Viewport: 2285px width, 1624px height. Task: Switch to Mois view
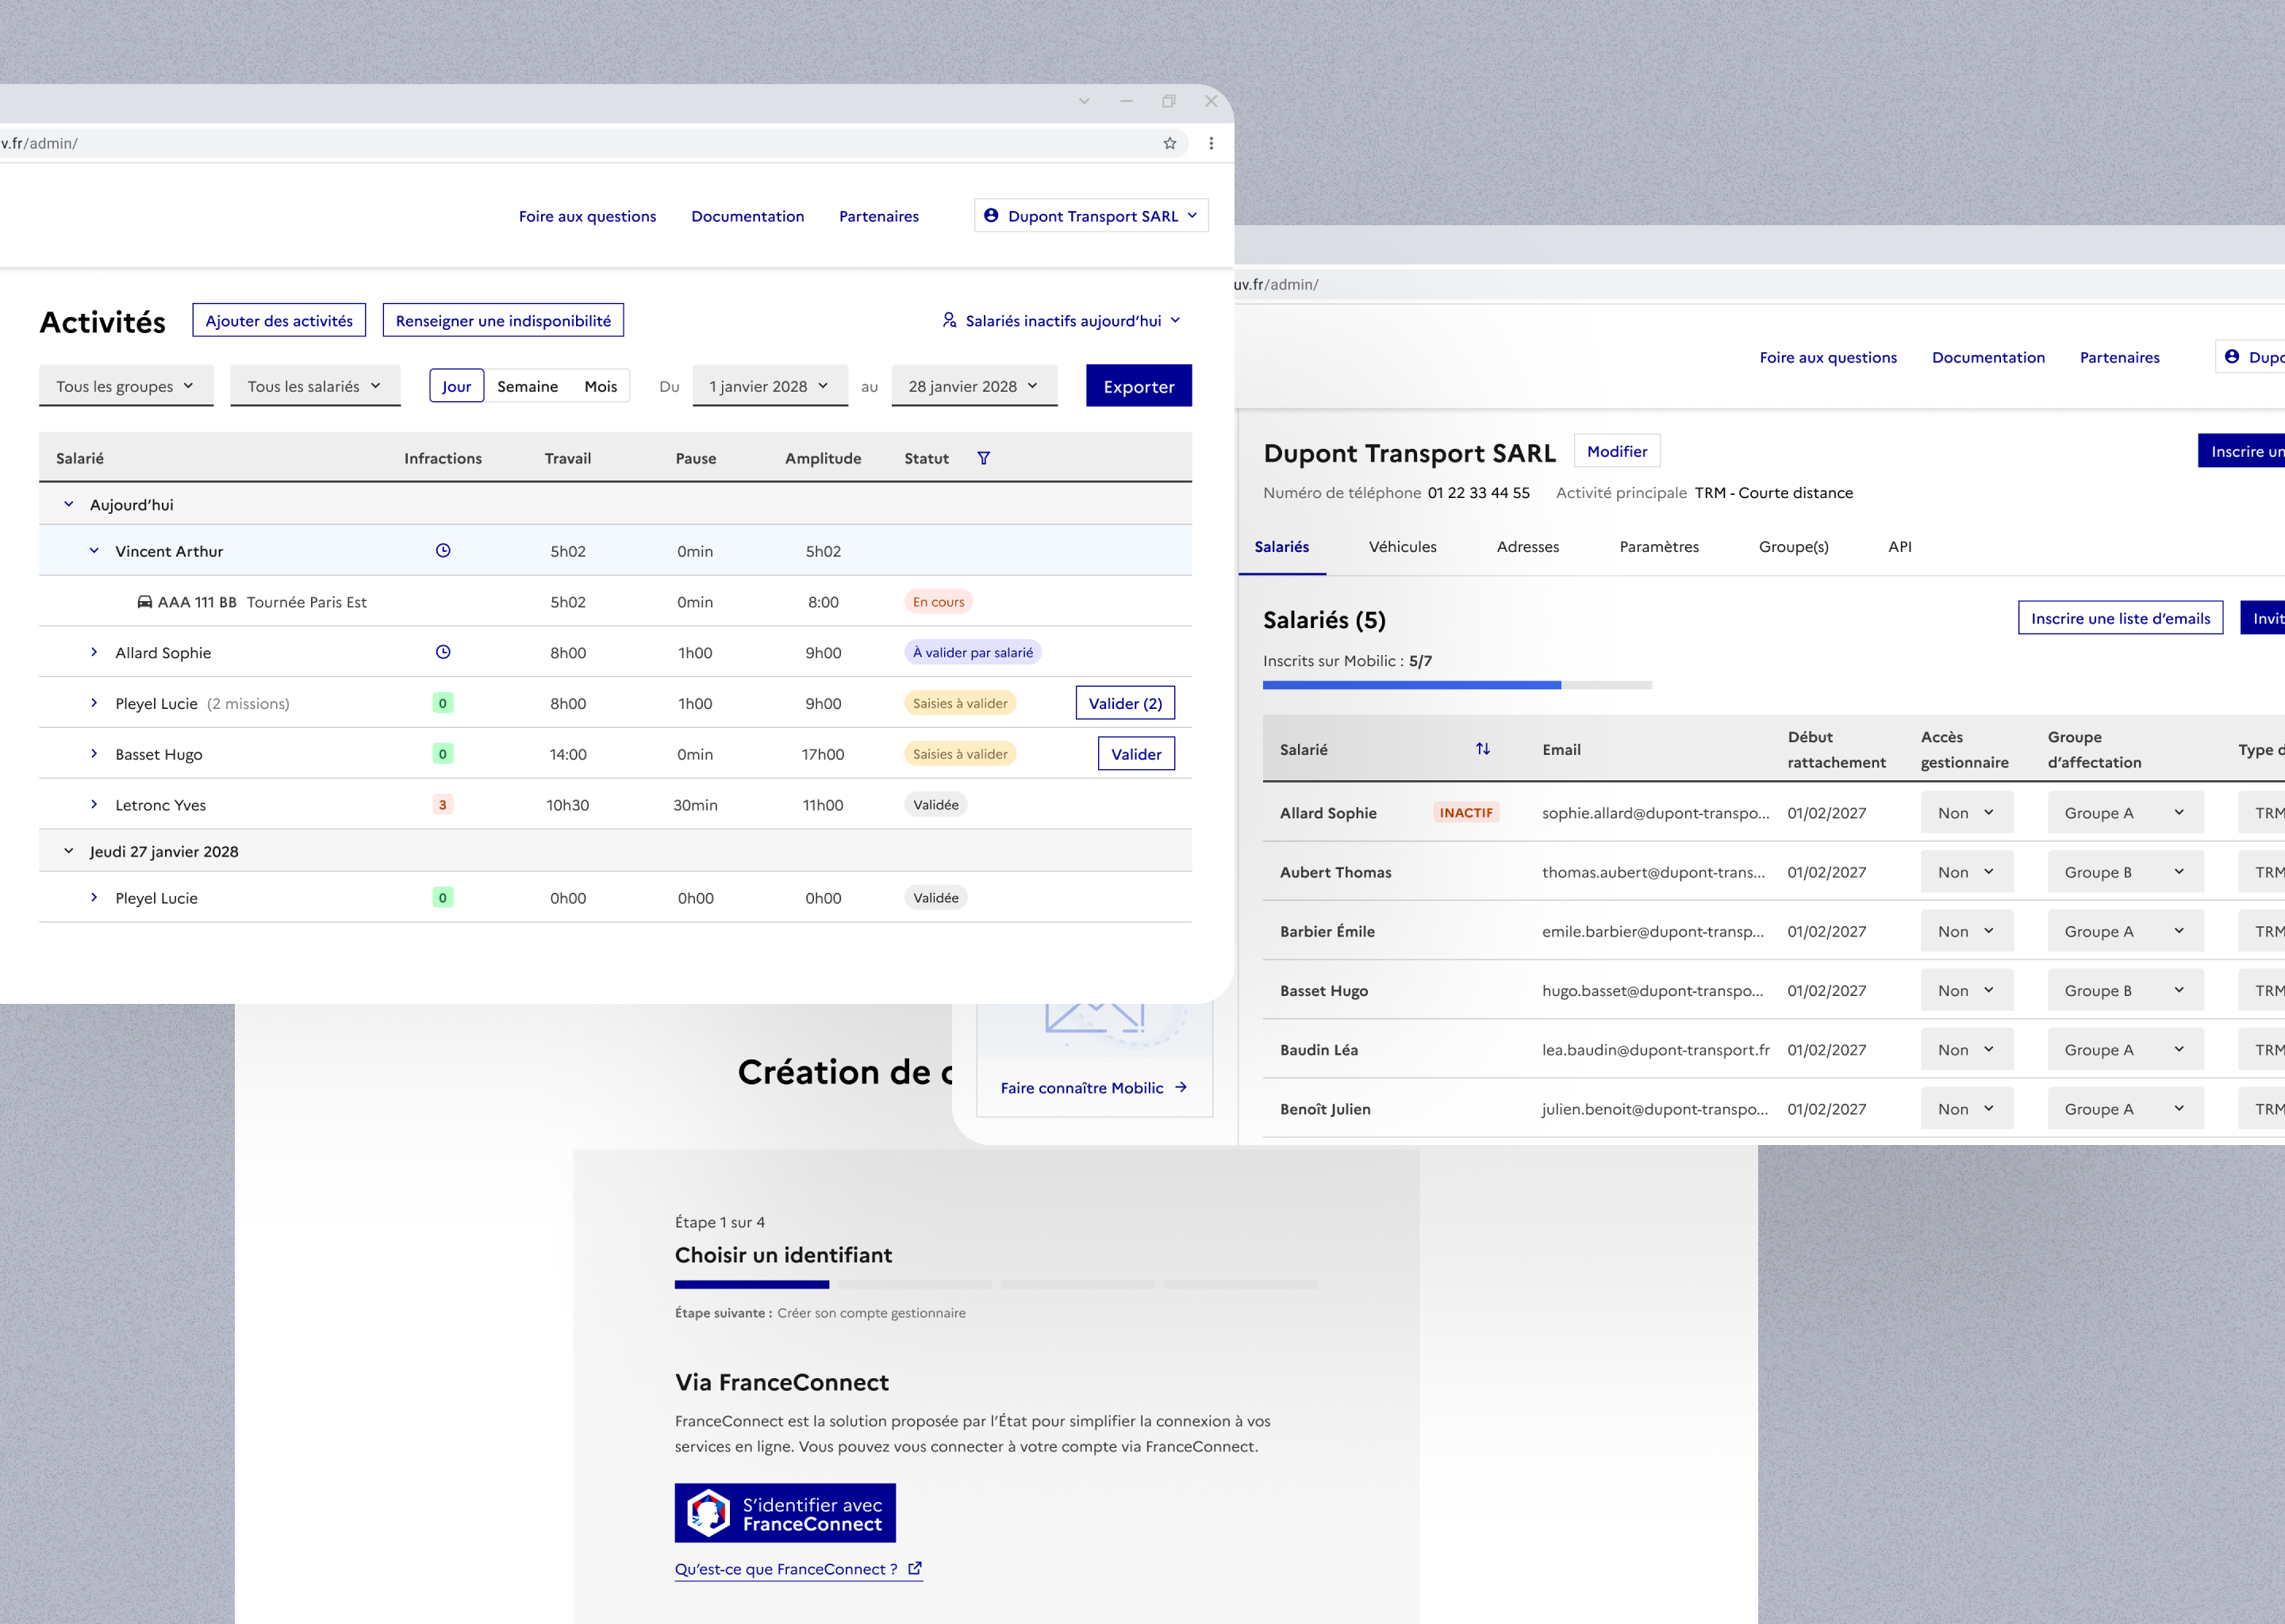(x=601, y=386)
